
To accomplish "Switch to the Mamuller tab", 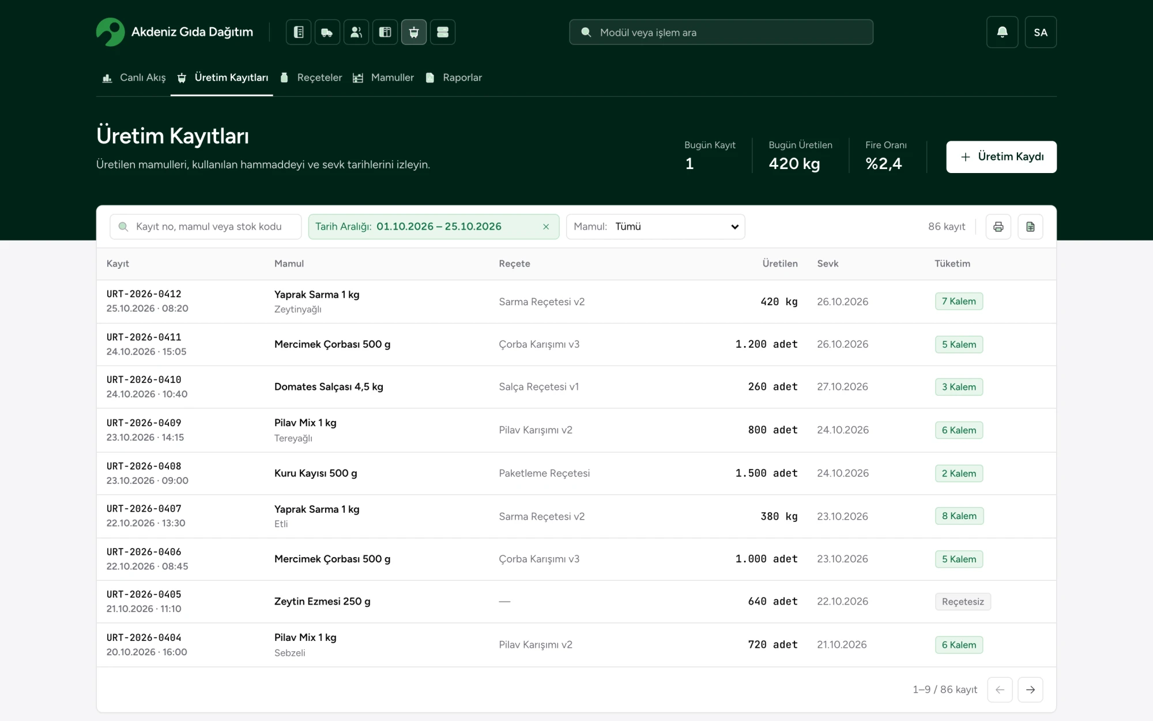I will click(x=383, y=78).
